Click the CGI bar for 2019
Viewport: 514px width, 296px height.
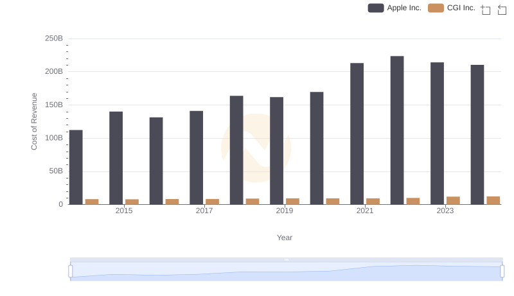[292, 202]
